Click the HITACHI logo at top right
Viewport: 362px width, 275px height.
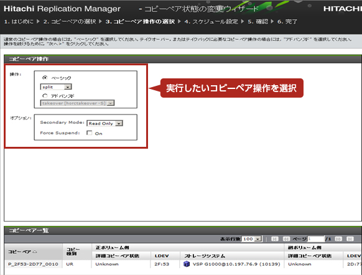(x=342, y=9)
